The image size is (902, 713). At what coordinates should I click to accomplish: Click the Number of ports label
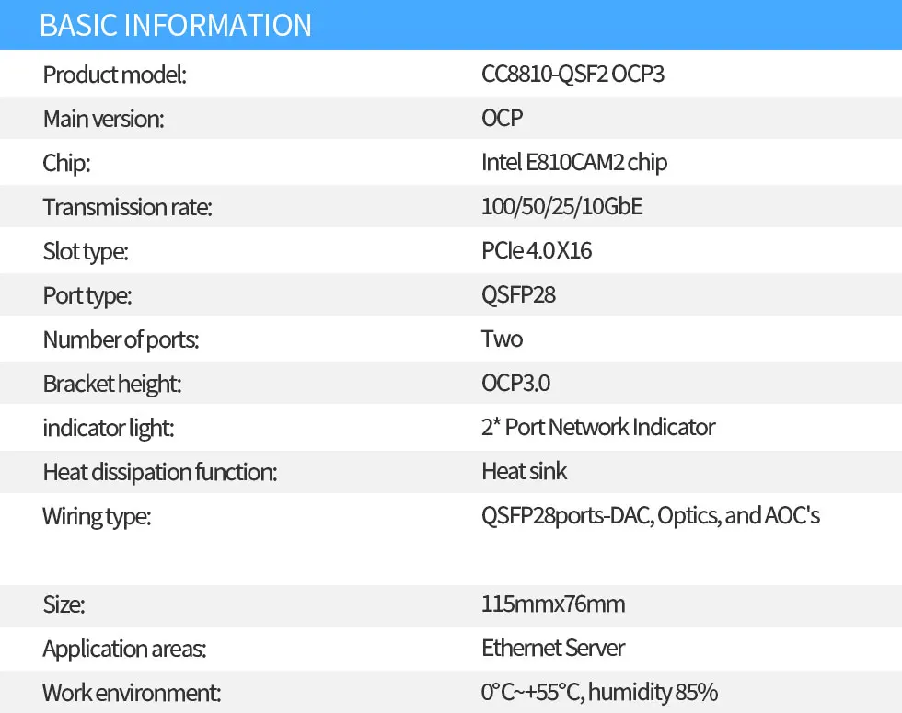point(121,339)
